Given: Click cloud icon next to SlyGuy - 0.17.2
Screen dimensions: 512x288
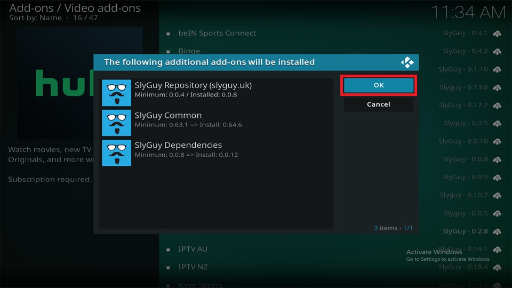Looking at the screenshot, I should [x=497, y=105].
